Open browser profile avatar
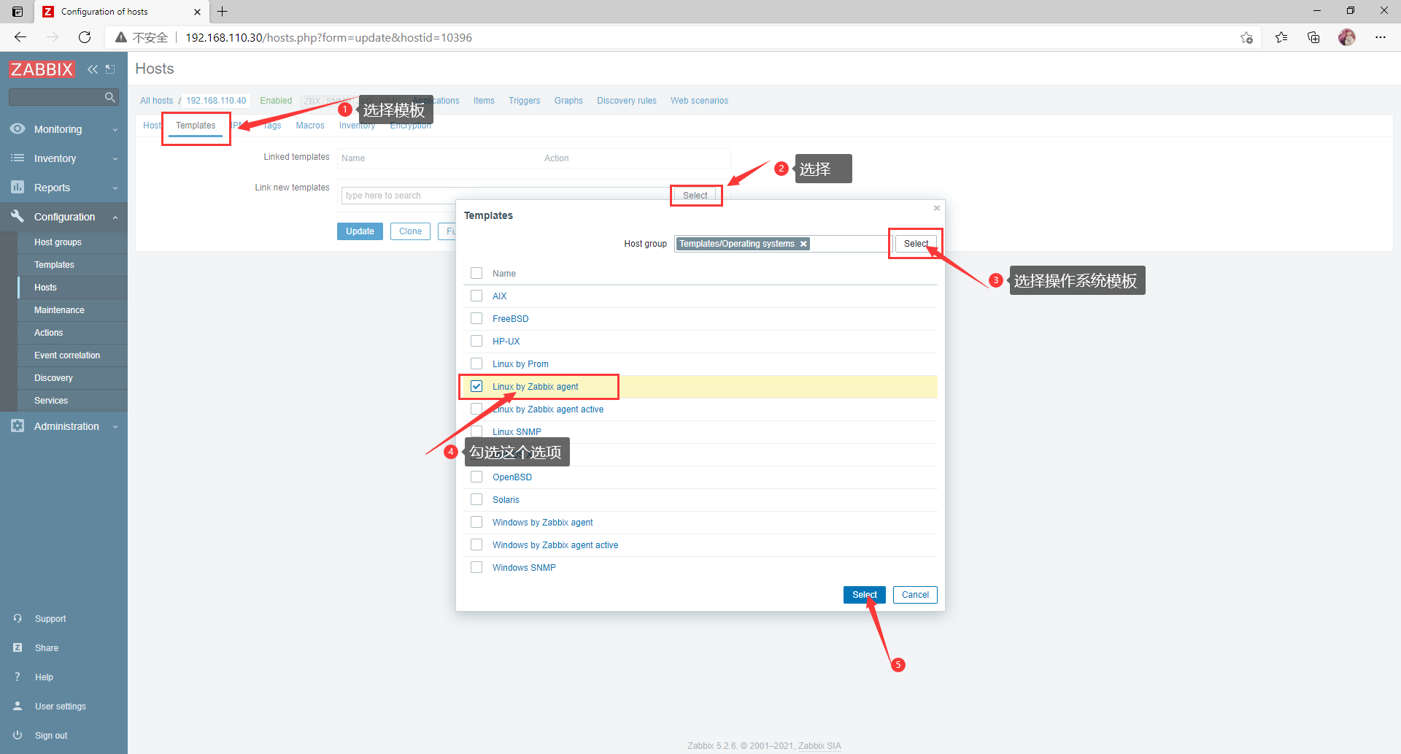Image resolution: width=1401 pixels, height=754 pixels. click(x=1347, y=37)
